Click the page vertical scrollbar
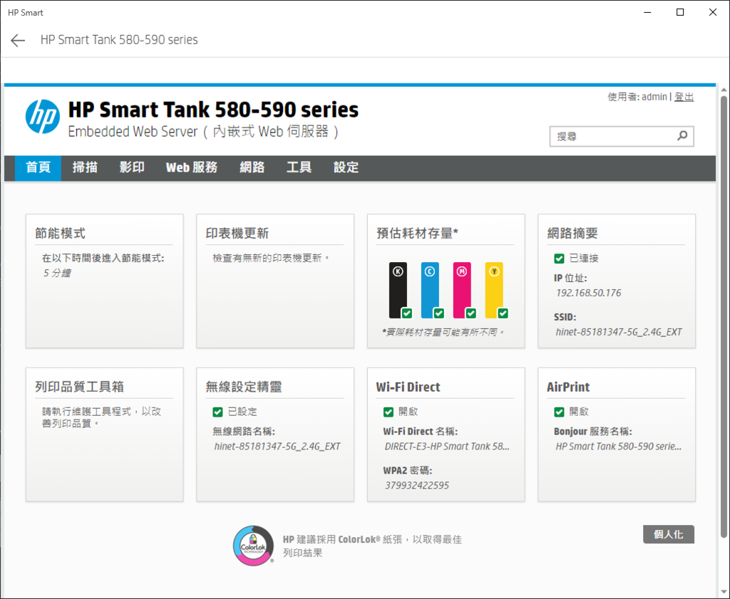730x599 pixels. pos(724,316)
